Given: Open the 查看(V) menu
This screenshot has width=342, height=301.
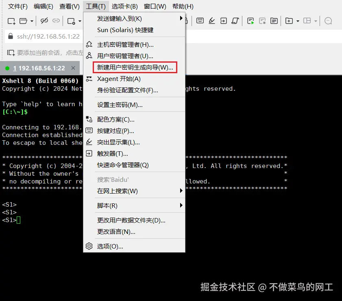Looking at the screenshot, I should pos(70,7).
